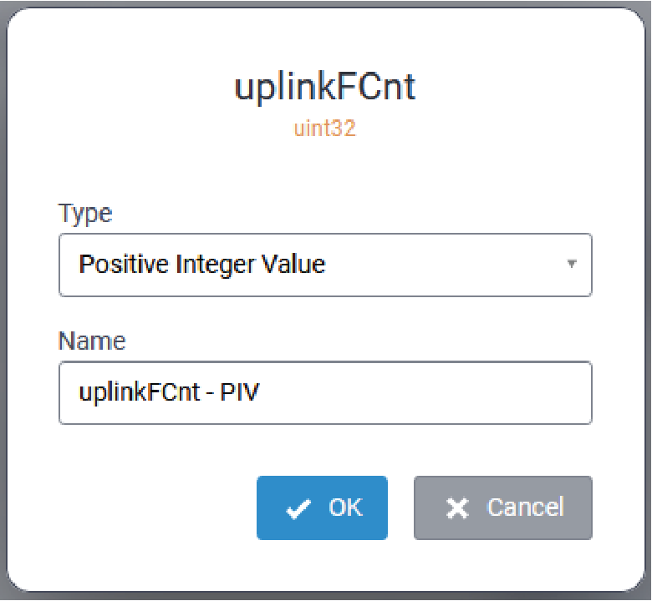This screenshot has height=601, width=652.
Task: Dismiss the dialog with the Cancel button
Action: pos(503,508)
